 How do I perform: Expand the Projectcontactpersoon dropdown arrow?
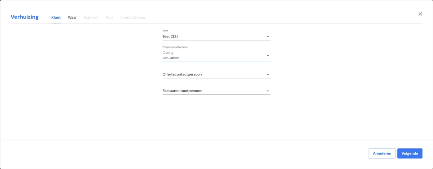pos(268,56)
